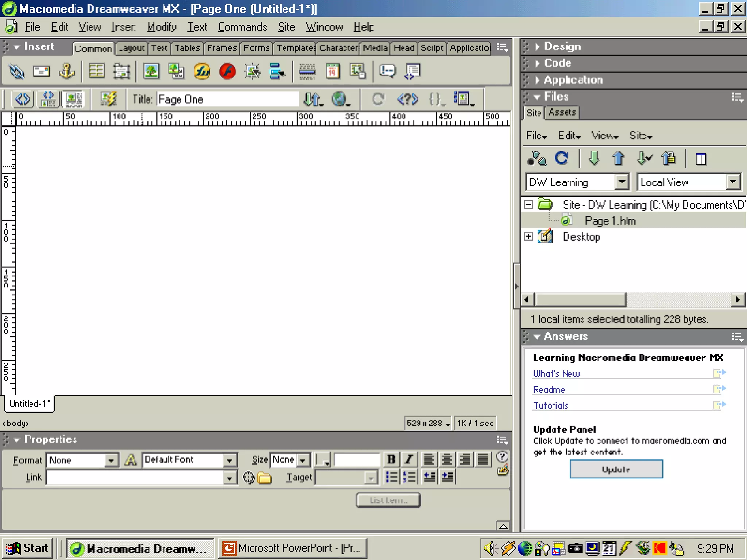Open the Local View dropdown
Viewport: 747px width, 560px height.
[x=732, y=182]
